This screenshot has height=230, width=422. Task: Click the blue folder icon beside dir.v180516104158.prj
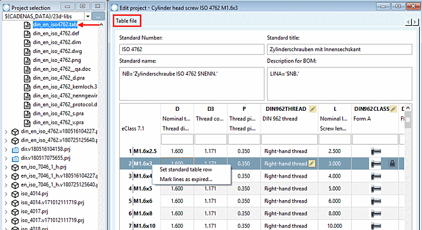tap(15, 149)
